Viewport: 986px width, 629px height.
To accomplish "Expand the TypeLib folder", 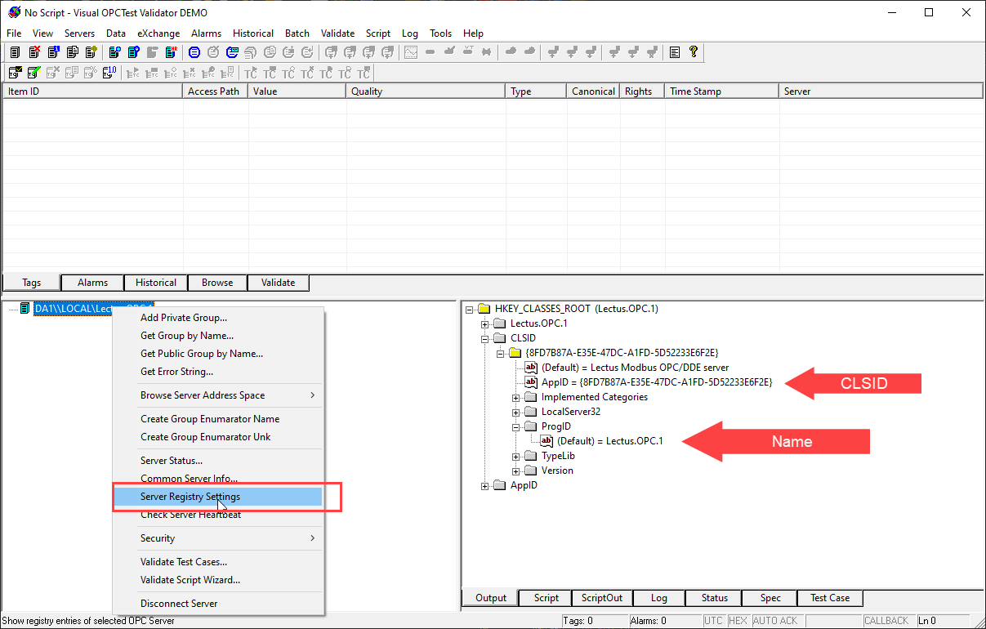I will tap(516, 456).
